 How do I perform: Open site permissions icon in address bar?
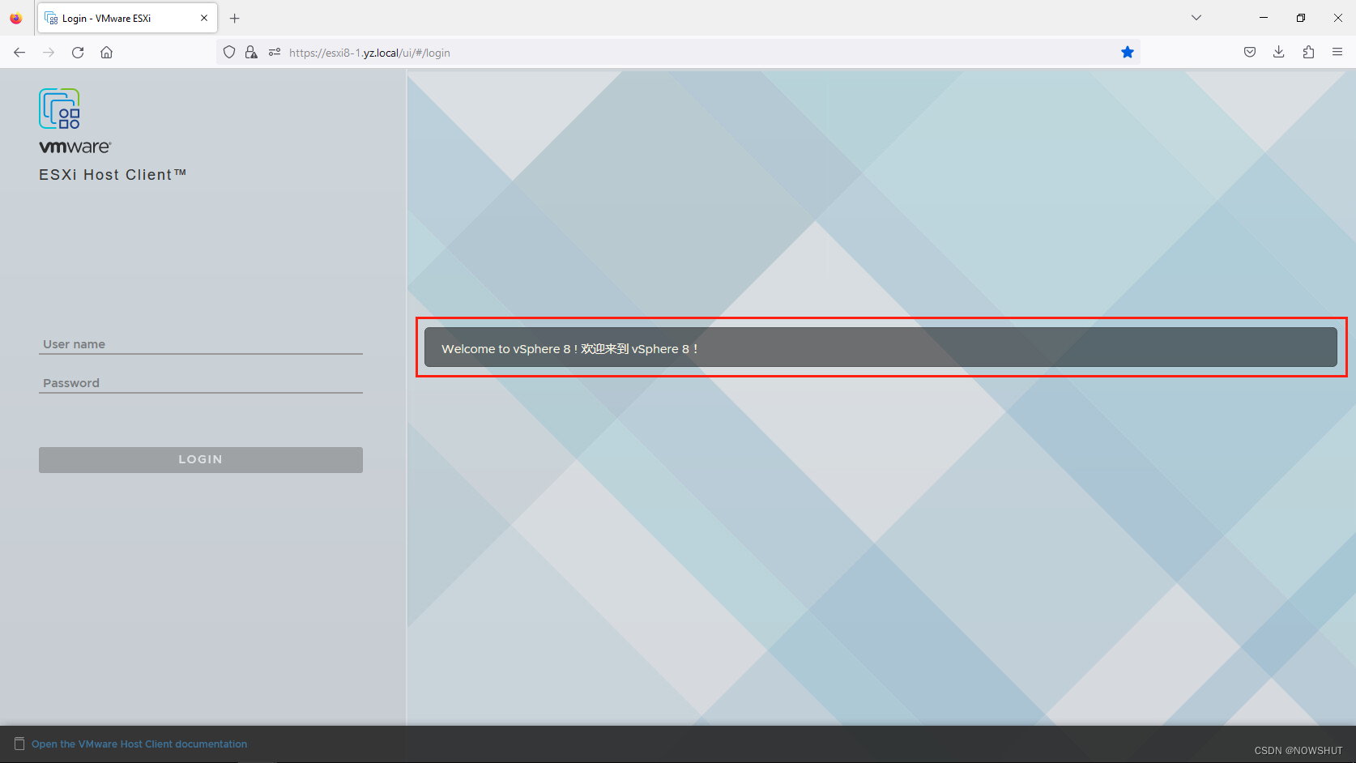pyautogui.click(x=275, y=53)
